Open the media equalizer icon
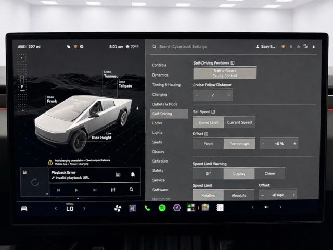This screenshot has width=333, height=250. (113, 190)
